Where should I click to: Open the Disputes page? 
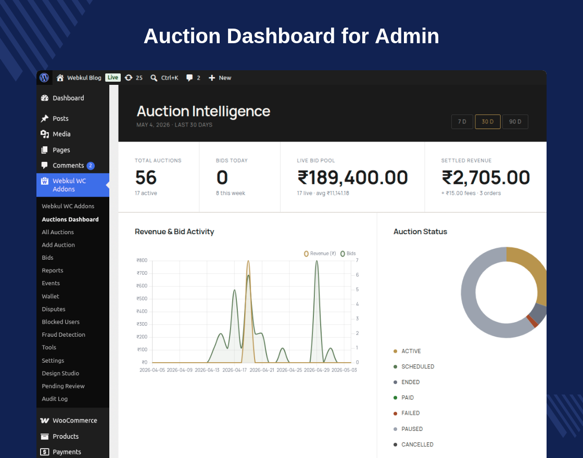(54, 309)
